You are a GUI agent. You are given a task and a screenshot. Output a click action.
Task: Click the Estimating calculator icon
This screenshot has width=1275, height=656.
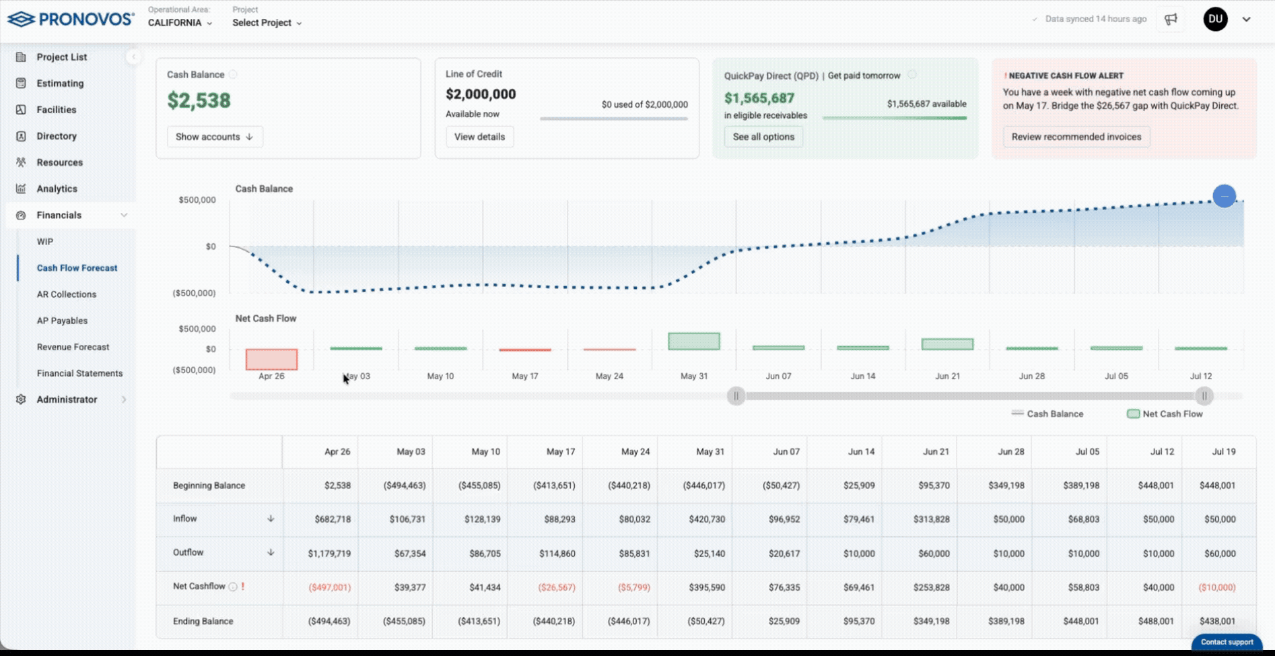[x=21, y=84]
